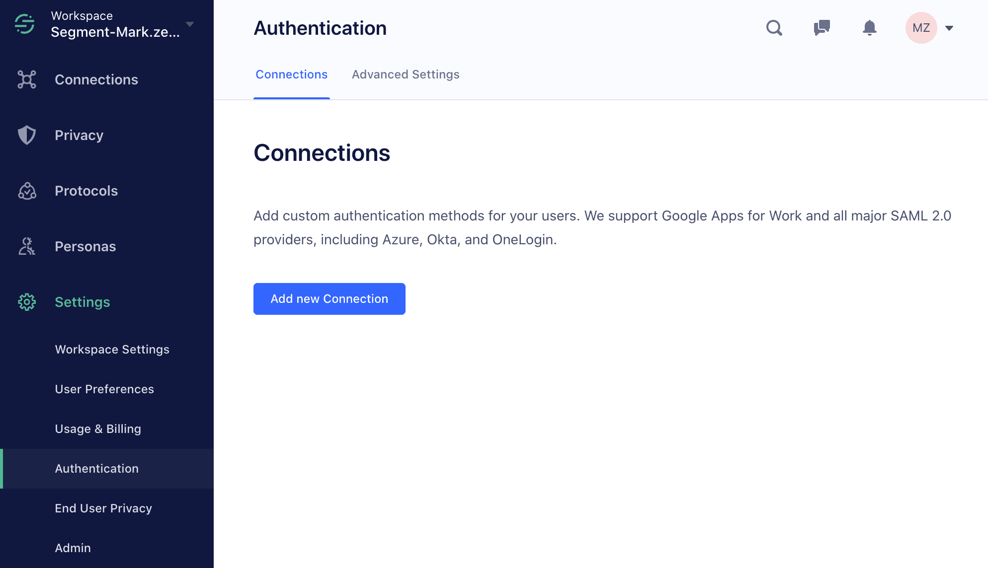Open the Admin section
Screen dimensions: 988x568
click(x=73, y=548)
